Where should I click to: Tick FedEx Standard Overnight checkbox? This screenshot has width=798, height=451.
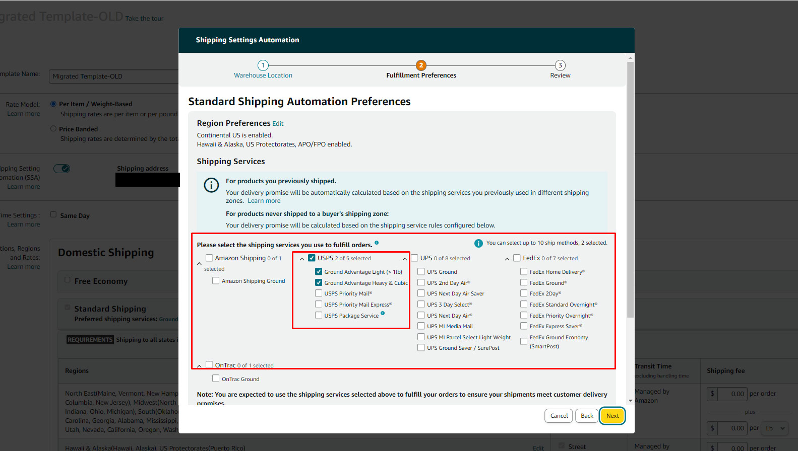point(524,304)
